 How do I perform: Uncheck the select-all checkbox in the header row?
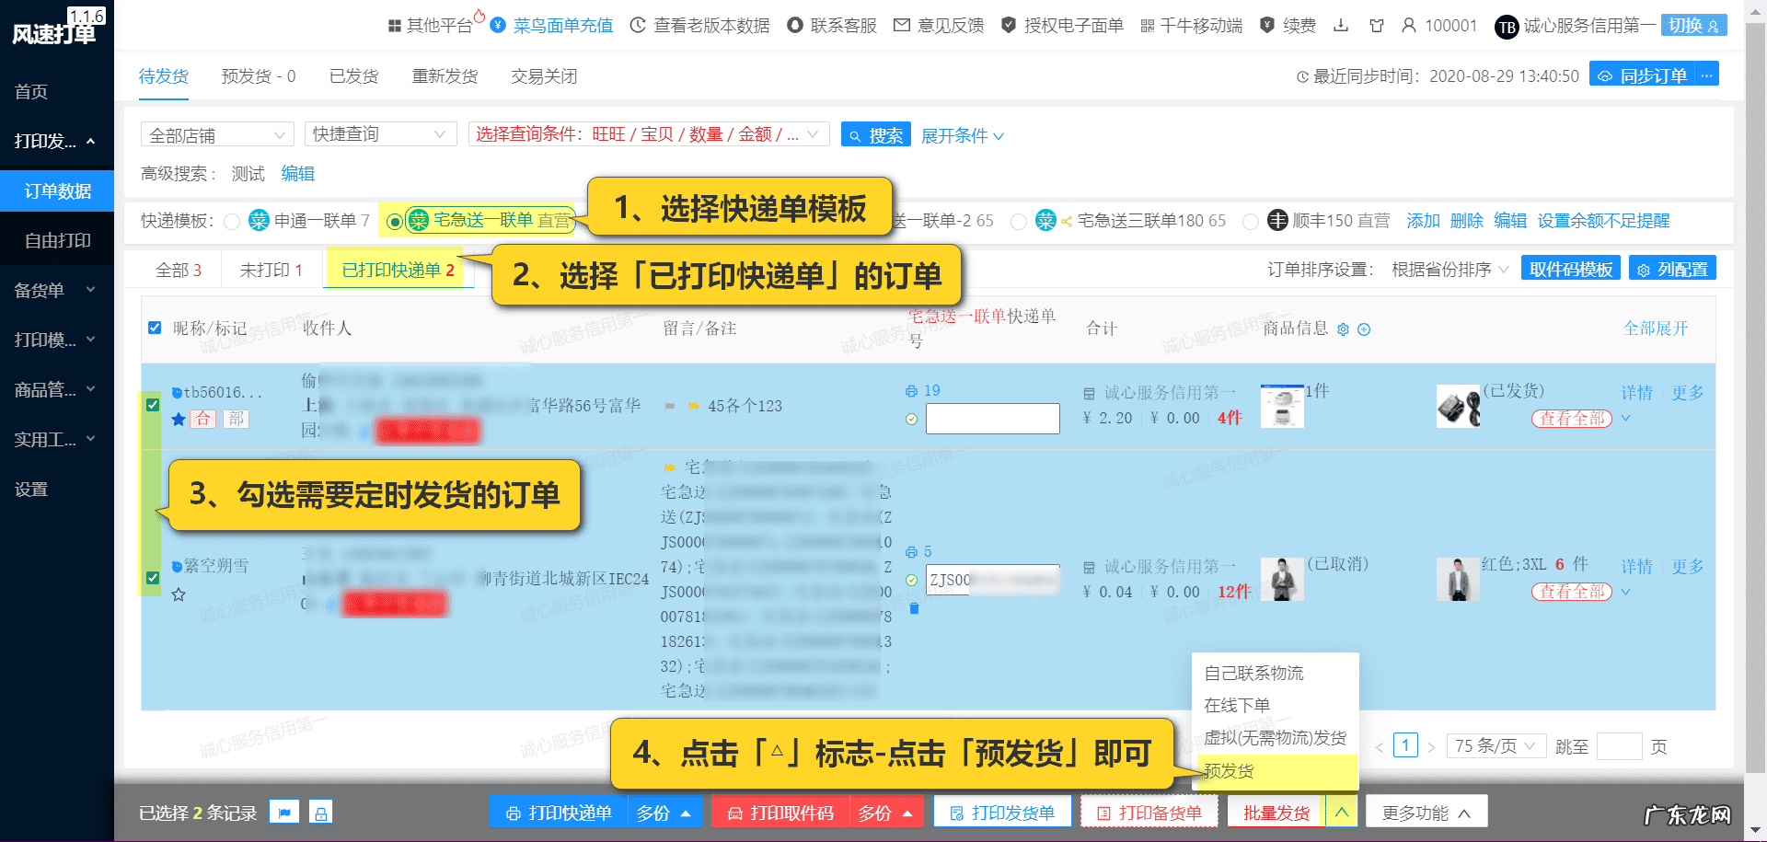(154, 327)
